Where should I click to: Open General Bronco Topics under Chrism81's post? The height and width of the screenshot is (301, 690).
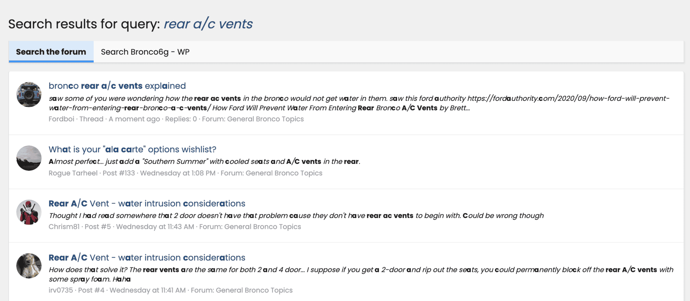click(263, 227)
